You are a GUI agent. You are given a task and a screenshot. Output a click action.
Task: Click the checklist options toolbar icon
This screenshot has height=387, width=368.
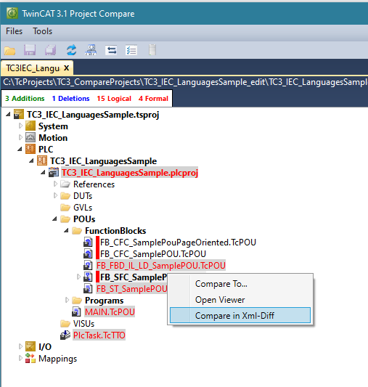tap(131, 50)
